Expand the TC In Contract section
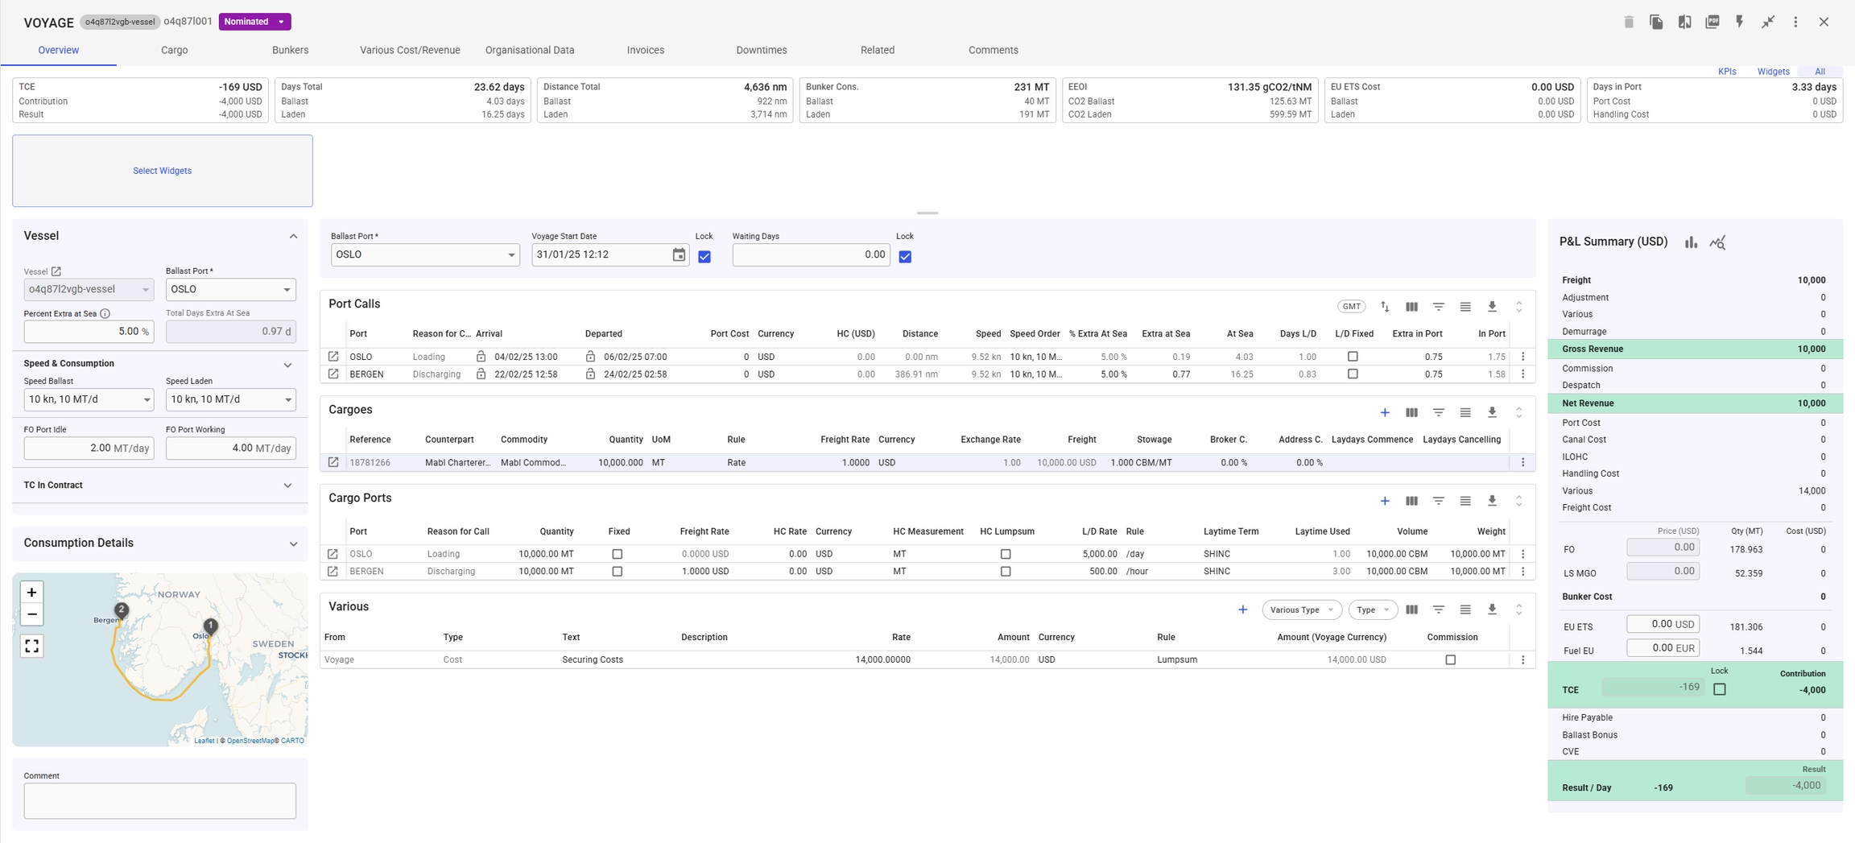Viewport: 1855px width, 843px height. pos(287,486)
